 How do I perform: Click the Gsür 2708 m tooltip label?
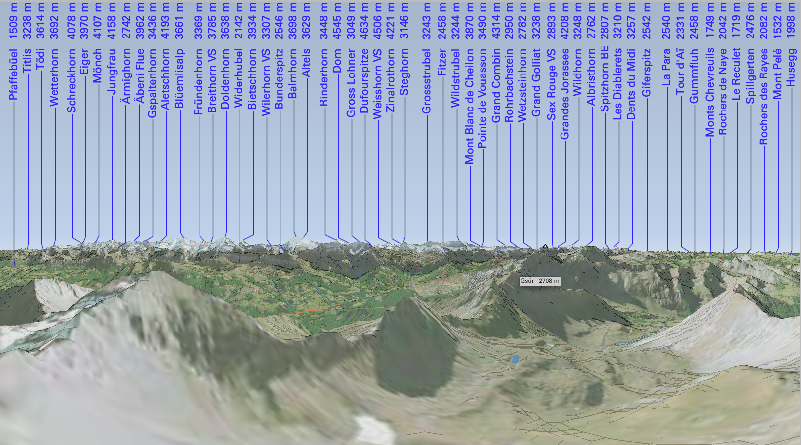(540, 281)
